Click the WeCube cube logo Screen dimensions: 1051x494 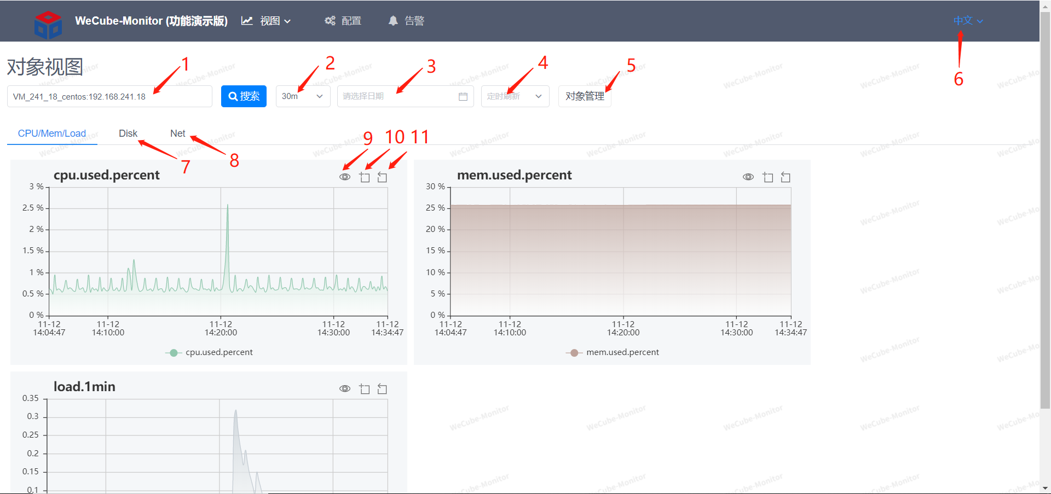(48, 25)
